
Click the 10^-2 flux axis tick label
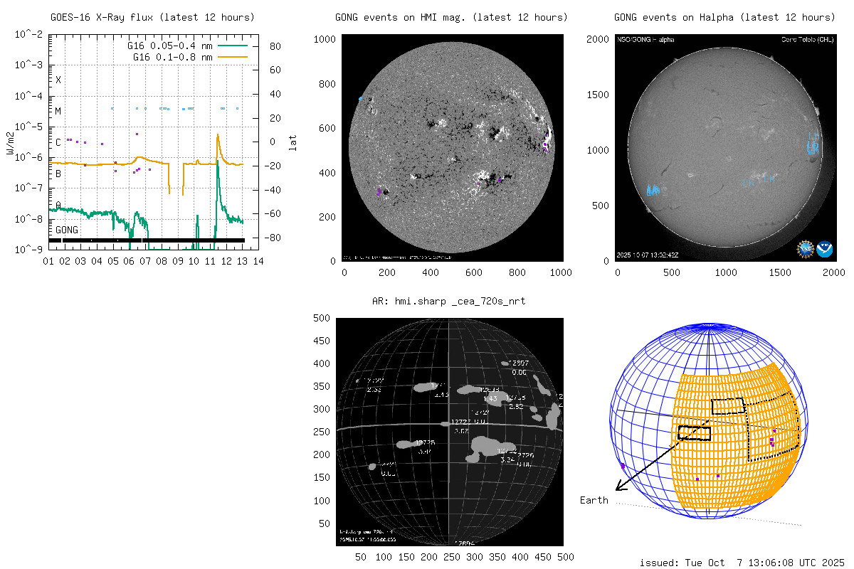(x=30, y=36)
